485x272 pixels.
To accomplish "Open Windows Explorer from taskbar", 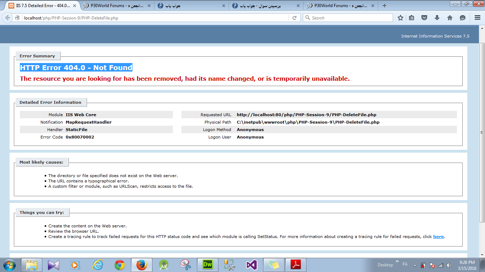I will [32, 265].
